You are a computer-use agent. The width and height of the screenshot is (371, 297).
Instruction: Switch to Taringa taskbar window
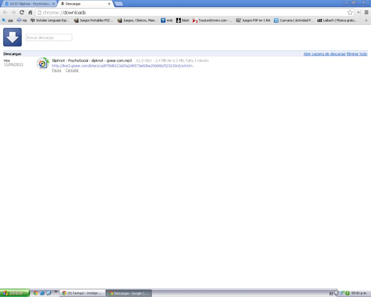pos(82,293)
